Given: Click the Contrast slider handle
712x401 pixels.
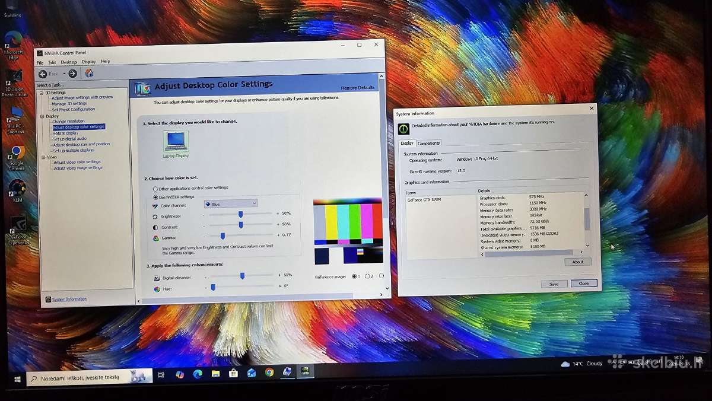Looking at the screenshot, I should [241, 225].
